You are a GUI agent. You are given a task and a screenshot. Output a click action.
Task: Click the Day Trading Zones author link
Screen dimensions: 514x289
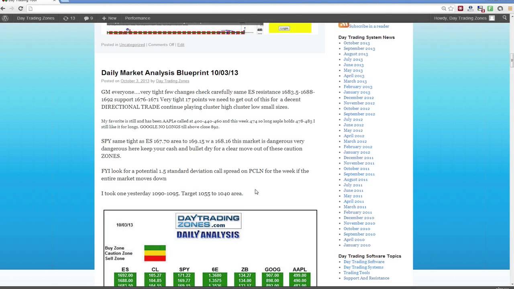(172, 81)
